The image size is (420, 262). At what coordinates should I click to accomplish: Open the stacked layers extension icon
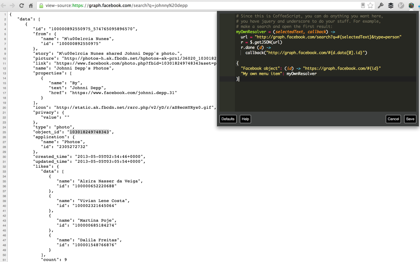[x=391, y=6]
